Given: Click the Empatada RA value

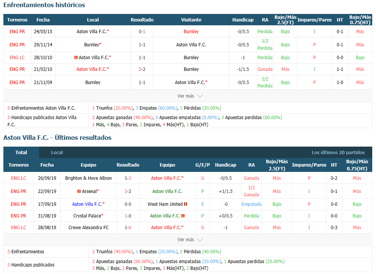Looking at the screenshot, I should tap(251, 204).
